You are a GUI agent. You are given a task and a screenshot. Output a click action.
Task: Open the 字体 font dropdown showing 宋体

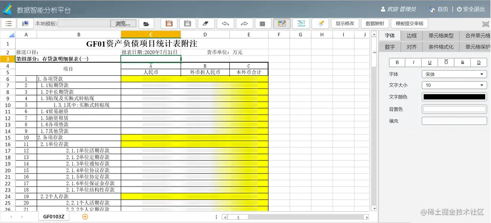tap(454, 74)
